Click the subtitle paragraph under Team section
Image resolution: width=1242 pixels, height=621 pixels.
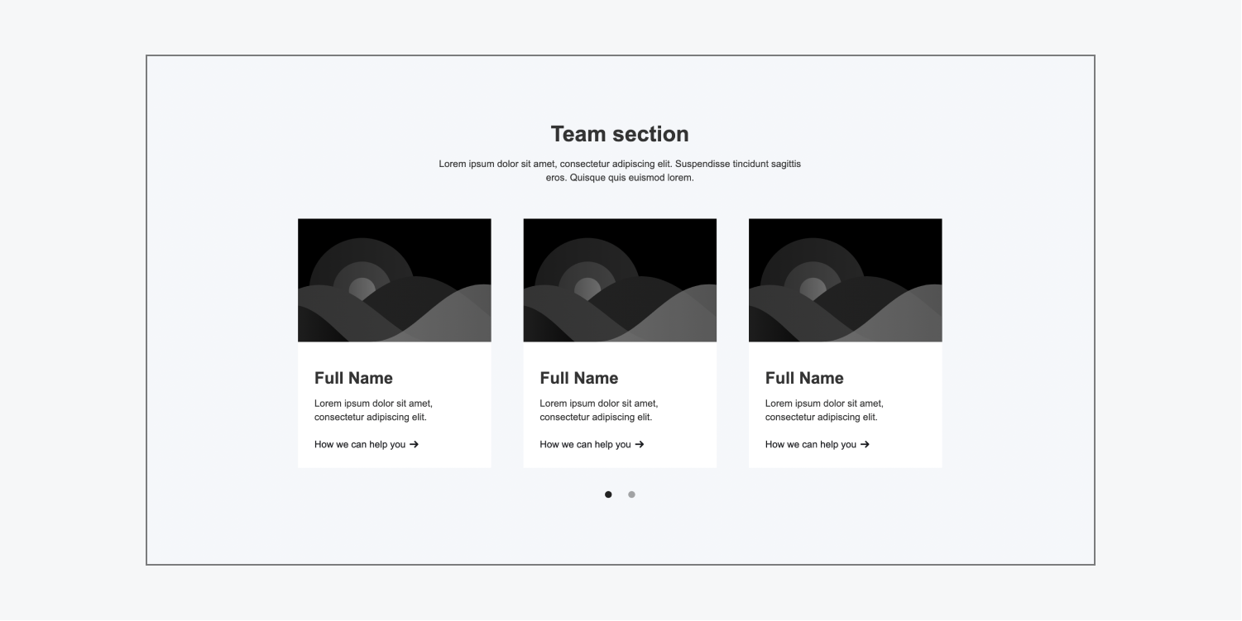tap(620, 170)
